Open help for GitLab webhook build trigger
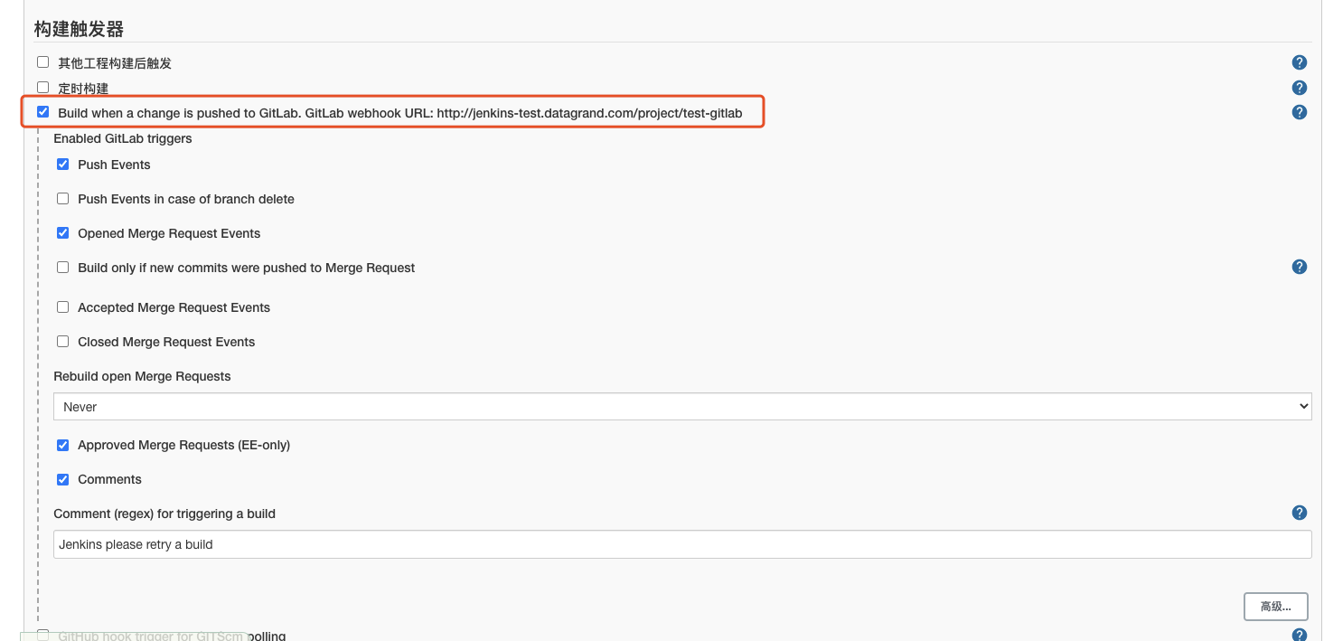The width and height of the screenshot is (1324, 641). [1300, 112]
